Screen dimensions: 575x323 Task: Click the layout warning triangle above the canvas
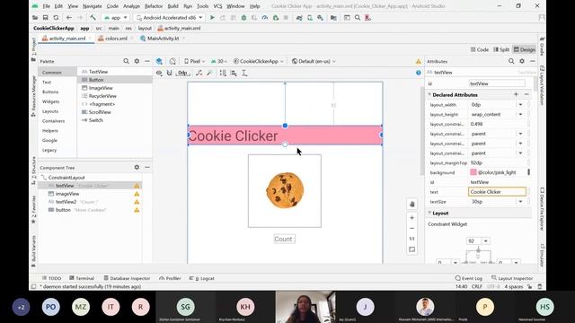coord(419,62)
